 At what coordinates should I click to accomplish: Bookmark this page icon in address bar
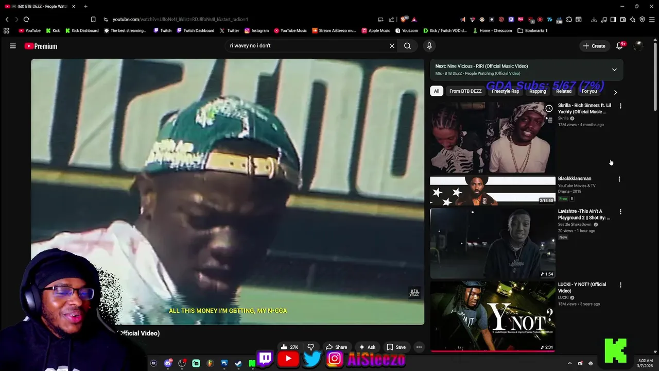(x=93, y=20)
